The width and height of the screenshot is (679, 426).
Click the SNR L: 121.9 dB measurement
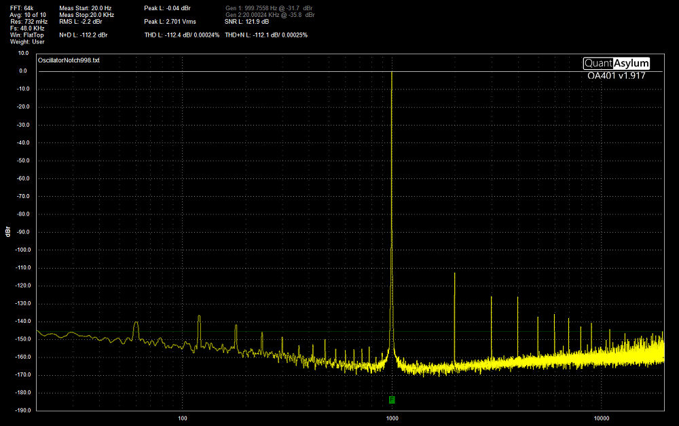(248, 21)
